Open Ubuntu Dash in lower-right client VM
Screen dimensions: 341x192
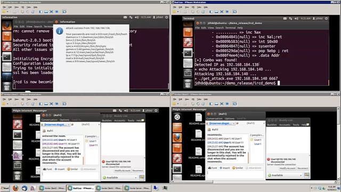pos(177,117)
